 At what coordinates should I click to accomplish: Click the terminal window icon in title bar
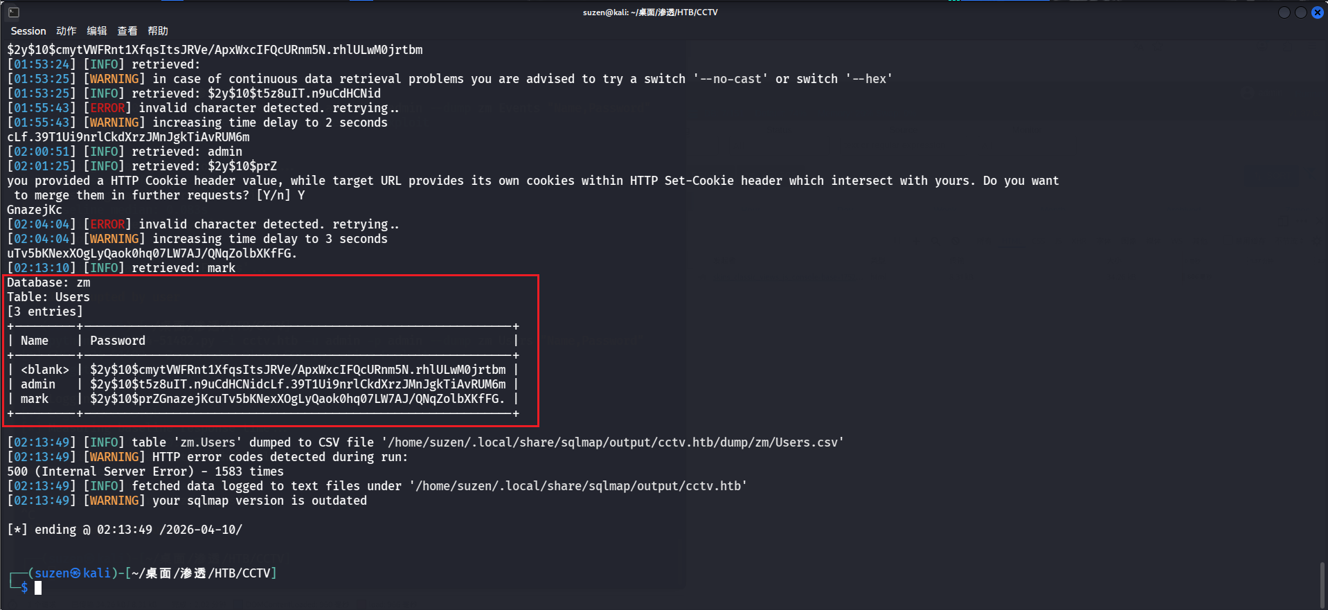click(14, 12)
